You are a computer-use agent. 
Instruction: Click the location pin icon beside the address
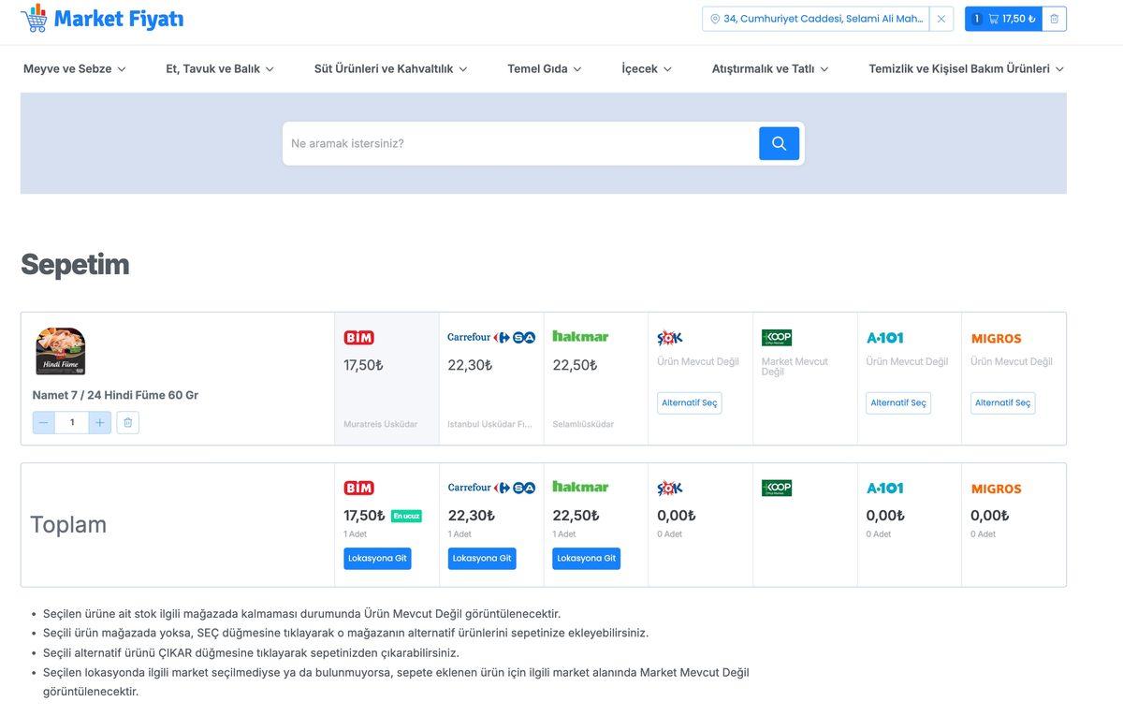coord(713,17)
